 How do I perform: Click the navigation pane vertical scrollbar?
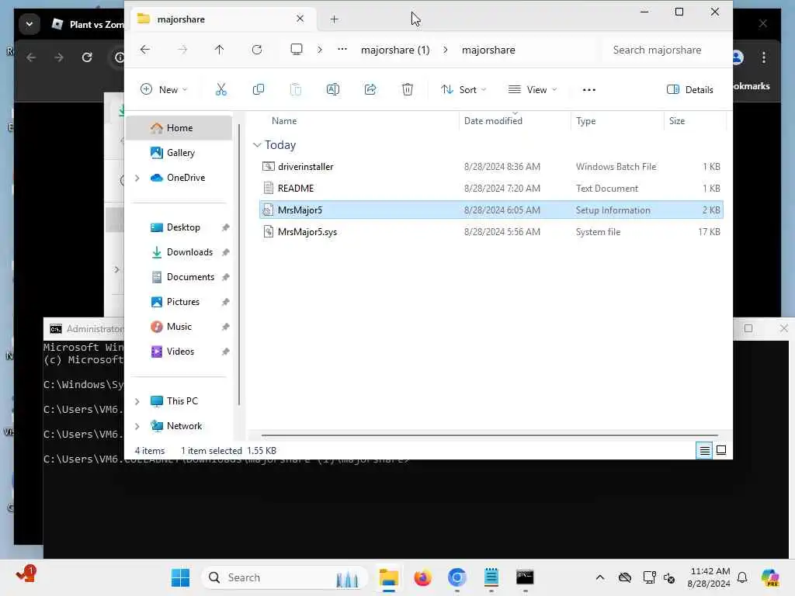pyautogui.click(x=239, y=264)
